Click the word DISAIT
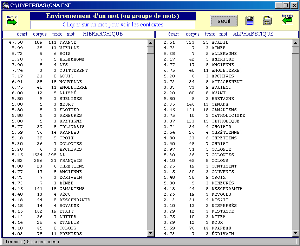300x246 pixels. click(x=220, y=200)
